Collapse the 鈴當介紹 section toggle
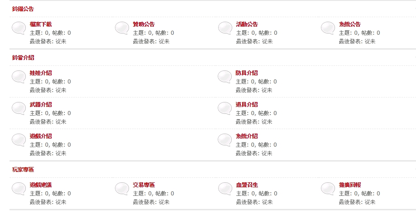Screen dimensions: 416x213 coord(415,58)
